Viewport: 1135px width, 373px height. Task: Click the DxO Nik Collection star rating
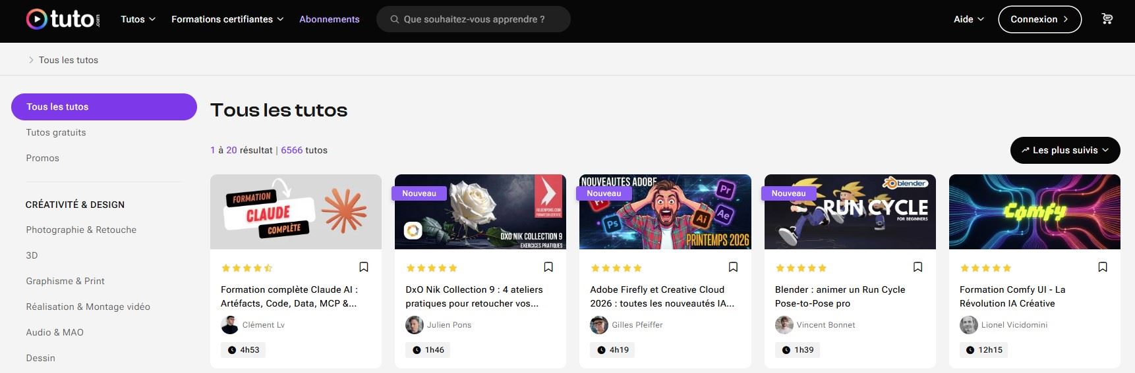click(x=432, y=268)
